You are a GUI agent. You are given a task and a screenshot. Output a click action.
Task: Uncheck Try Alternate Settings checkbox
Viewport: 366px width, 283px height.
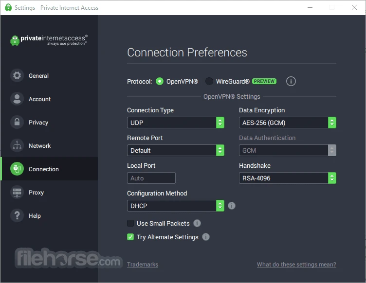pyautogui.click(x=130, y=237)
